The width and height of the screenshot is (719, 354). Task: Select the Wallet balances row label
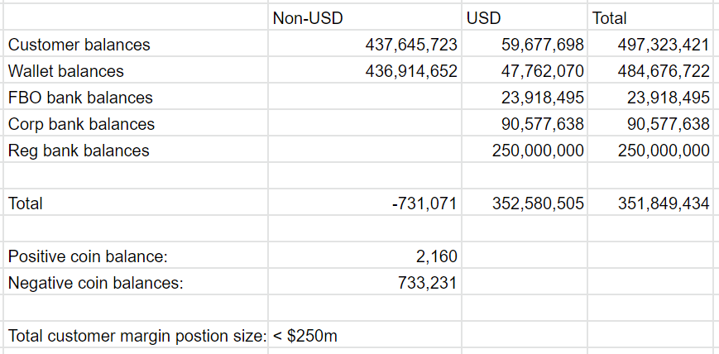tap(66, 71)
